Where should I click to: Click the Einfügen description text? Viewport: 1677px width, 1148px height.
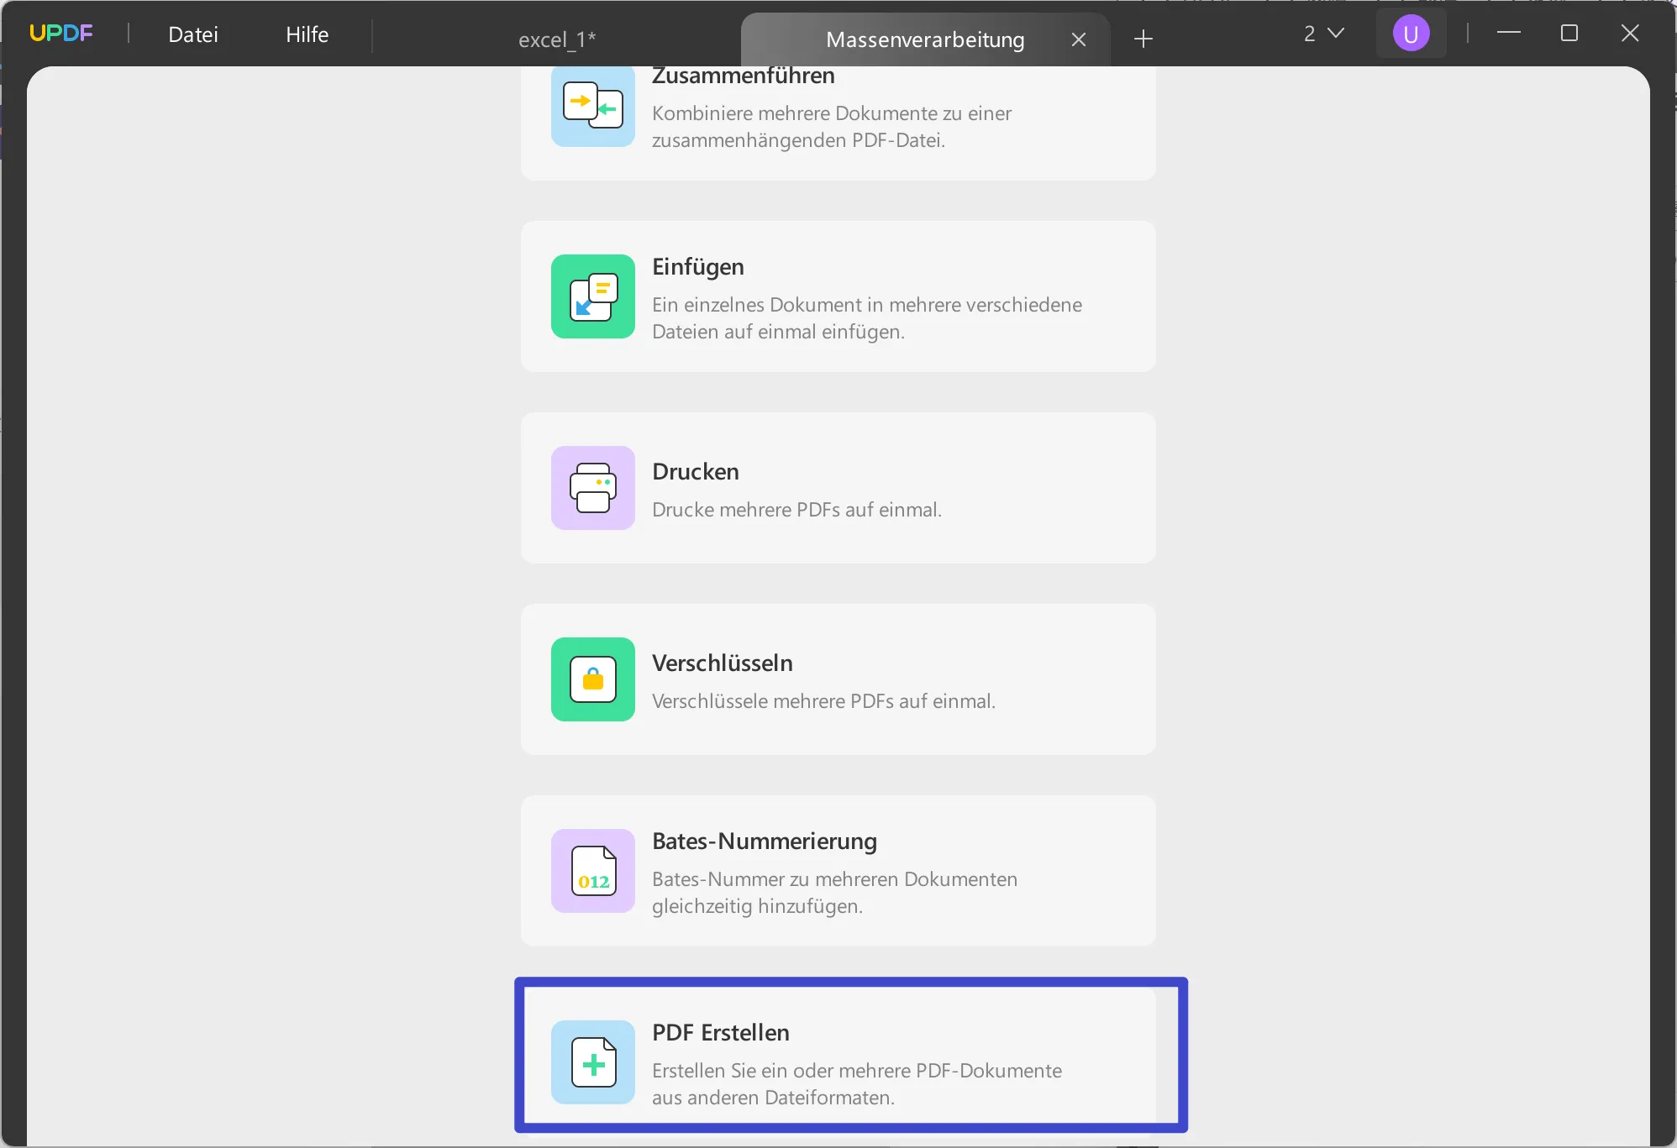tap(866, 318)
